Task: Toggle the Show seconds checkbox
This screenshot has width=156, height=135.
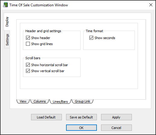Action: click(91, 38)
